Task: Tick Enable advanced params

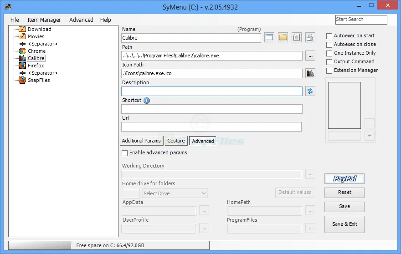Action: click(124, 153)
